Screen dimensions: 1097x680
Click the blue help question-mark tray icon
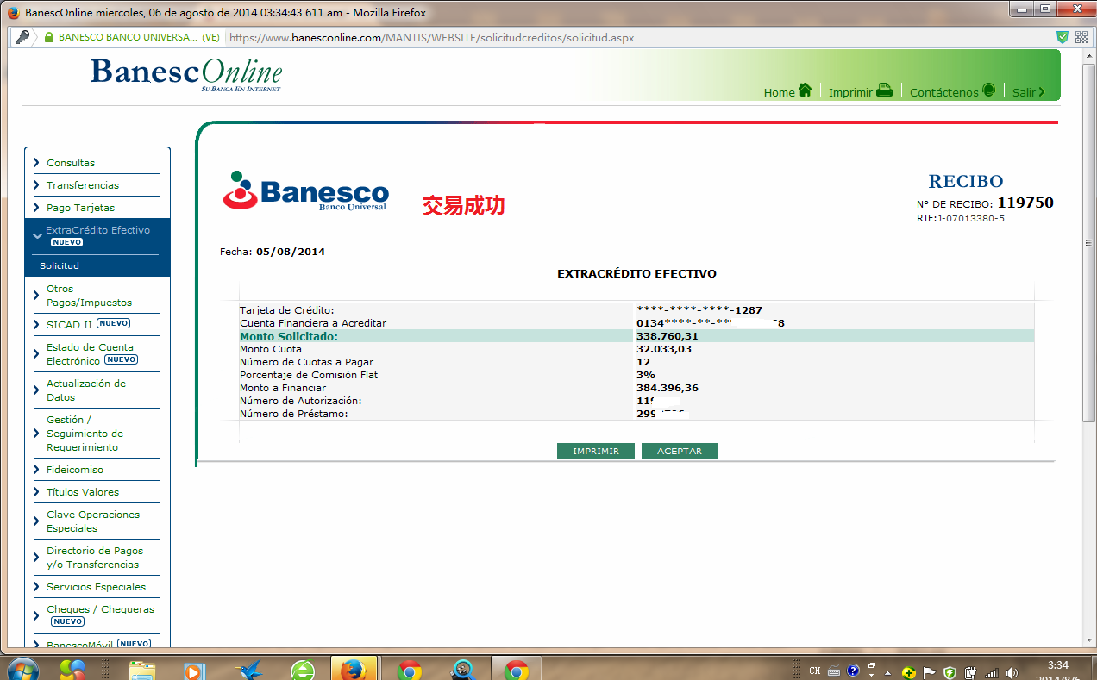(853, 671)
